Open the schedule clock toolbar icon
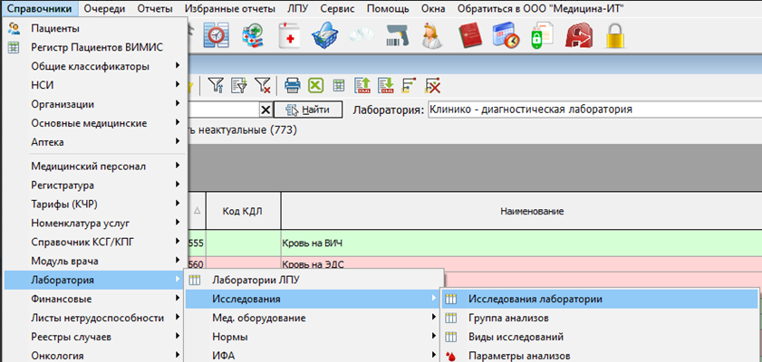The width and height of the screenshot is (762, 362). [x=216, y=36]
